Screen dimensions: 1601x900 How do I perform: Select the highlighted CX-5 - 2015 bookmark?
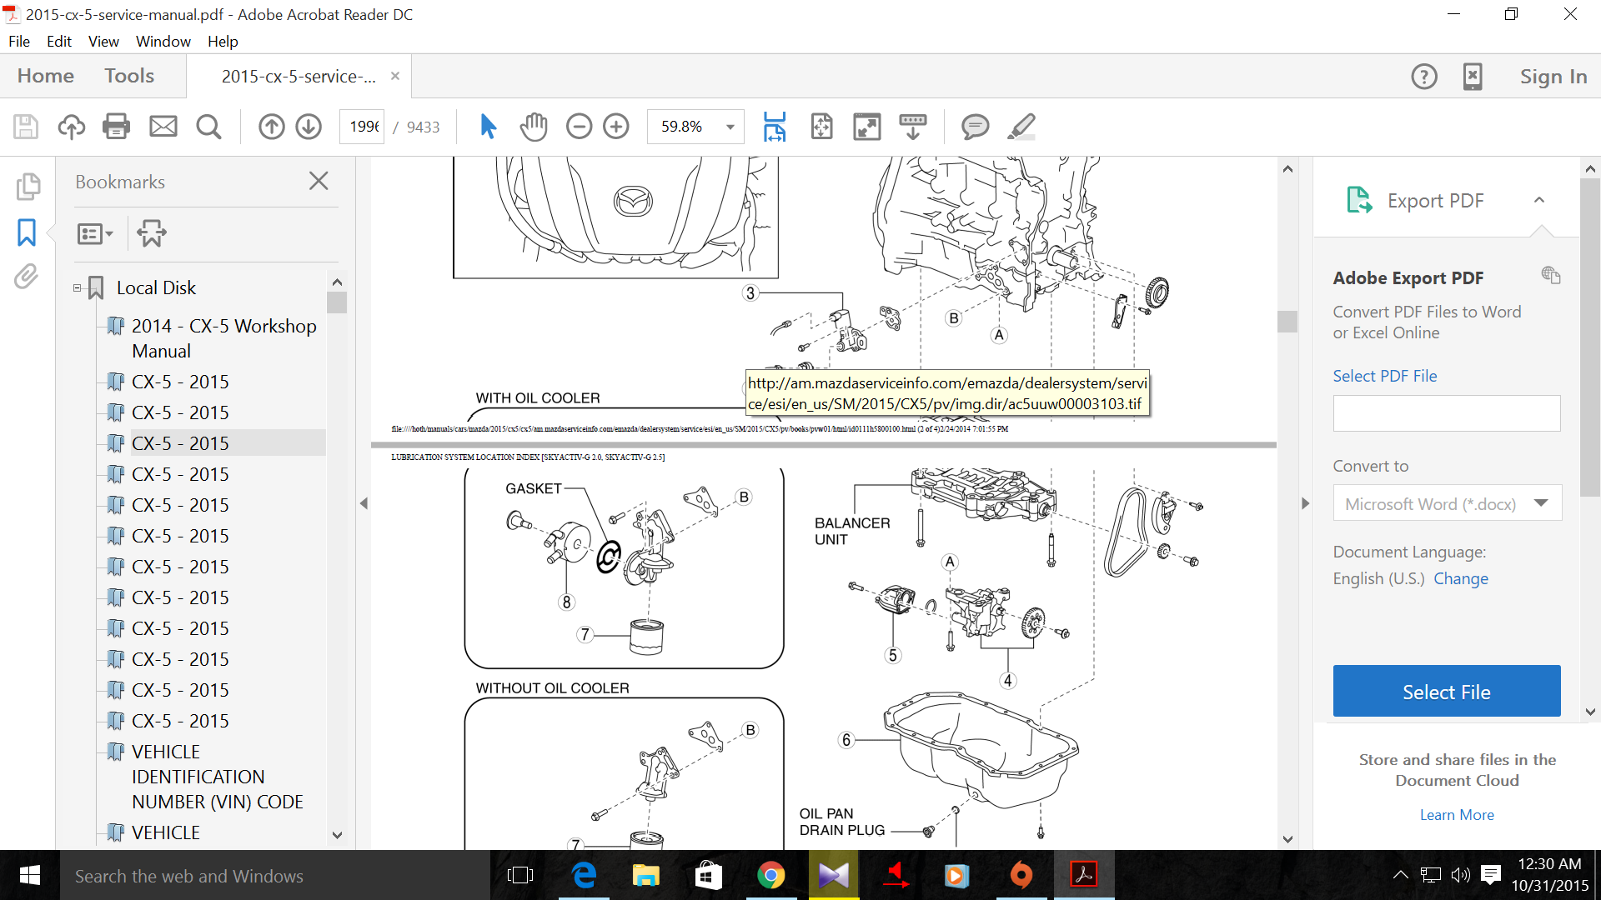tap(180, 443)
